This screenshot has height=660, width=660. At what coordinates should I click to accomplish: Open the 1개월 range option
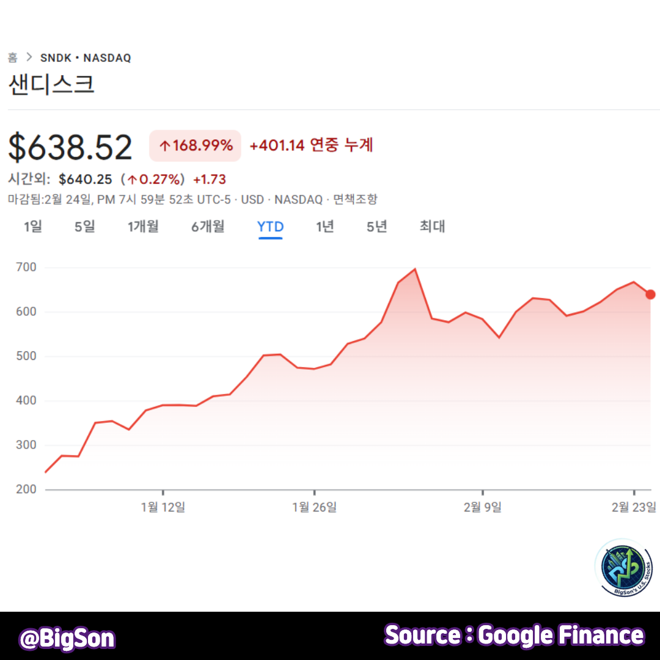point(143,227)
